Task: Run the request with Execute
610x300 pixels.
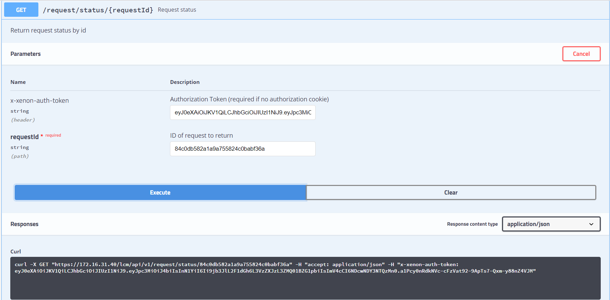Action: tap(160, 192)
